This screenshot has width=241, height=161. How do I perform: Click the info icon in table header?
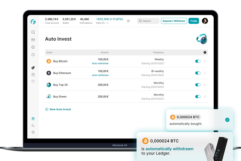tap(205, 52)
